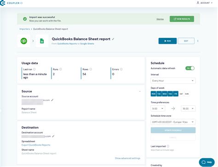Collapse the Source section

coord(140,91)
